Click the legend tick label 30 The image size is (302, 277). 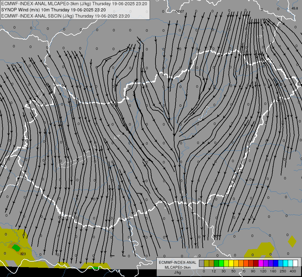click(224, 271)
